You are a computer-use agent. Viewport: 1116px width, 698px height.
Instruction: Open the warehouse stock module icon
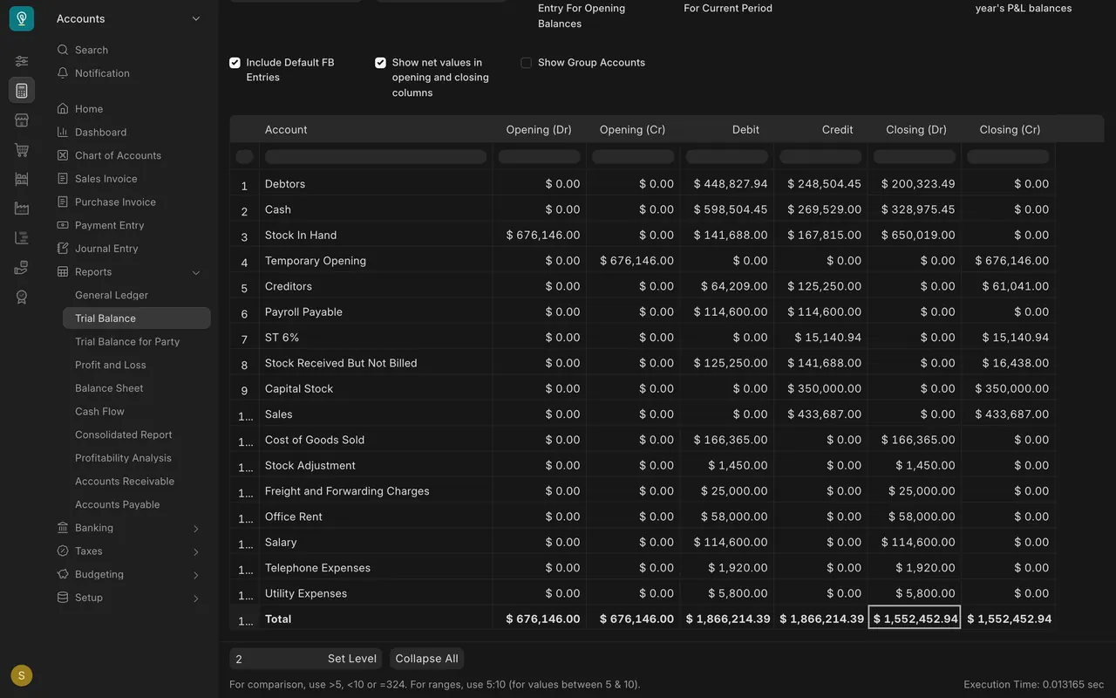click(x=22, y=179)
